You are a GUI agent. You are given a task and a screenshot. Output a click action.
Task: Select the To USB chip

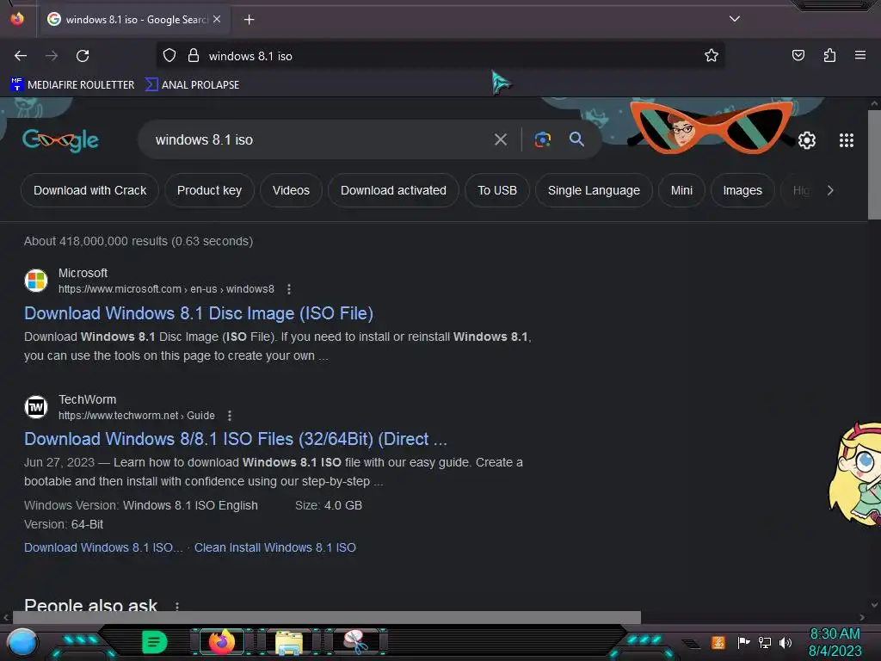497,190
